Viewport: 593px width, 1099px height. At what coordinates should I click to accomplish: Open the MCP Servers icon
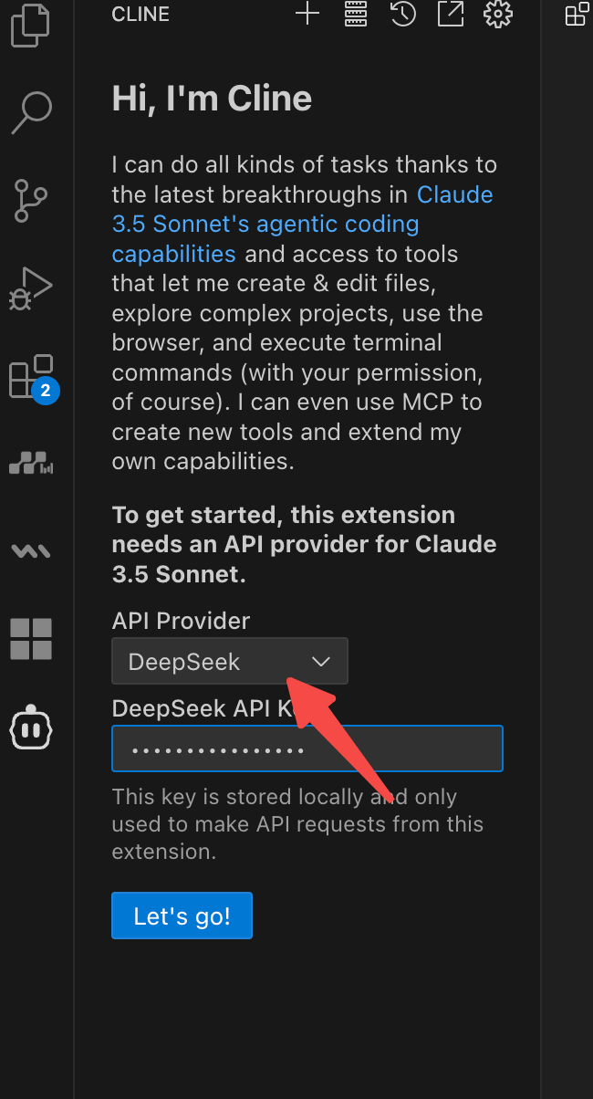355,14
